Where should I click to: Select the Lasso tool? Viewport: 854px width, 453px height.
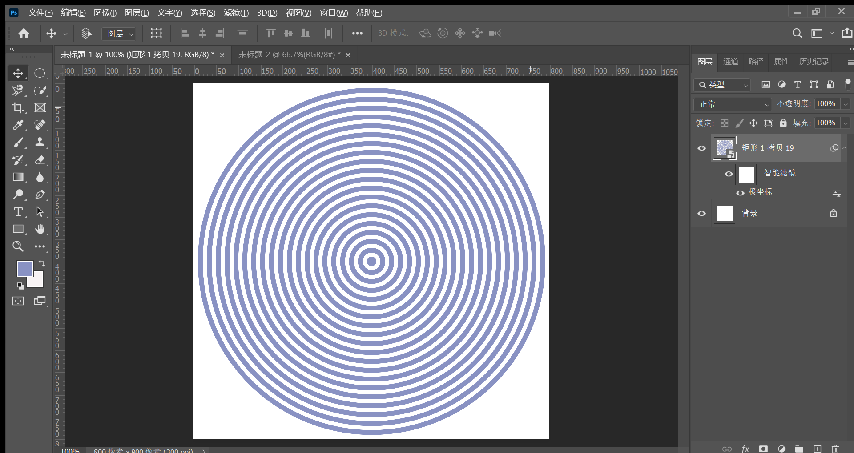pos(18,91)
